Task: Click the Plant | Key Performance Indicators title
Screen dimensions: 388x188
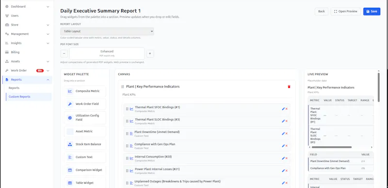Action: click(153, 87)
